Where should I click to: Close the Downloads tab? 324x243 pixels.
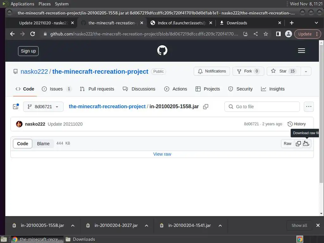point(280,23)
